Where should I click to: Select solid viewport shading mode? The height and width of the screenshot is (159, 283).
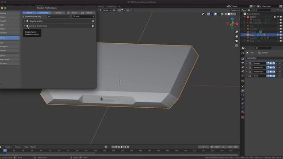pos(229,14)
